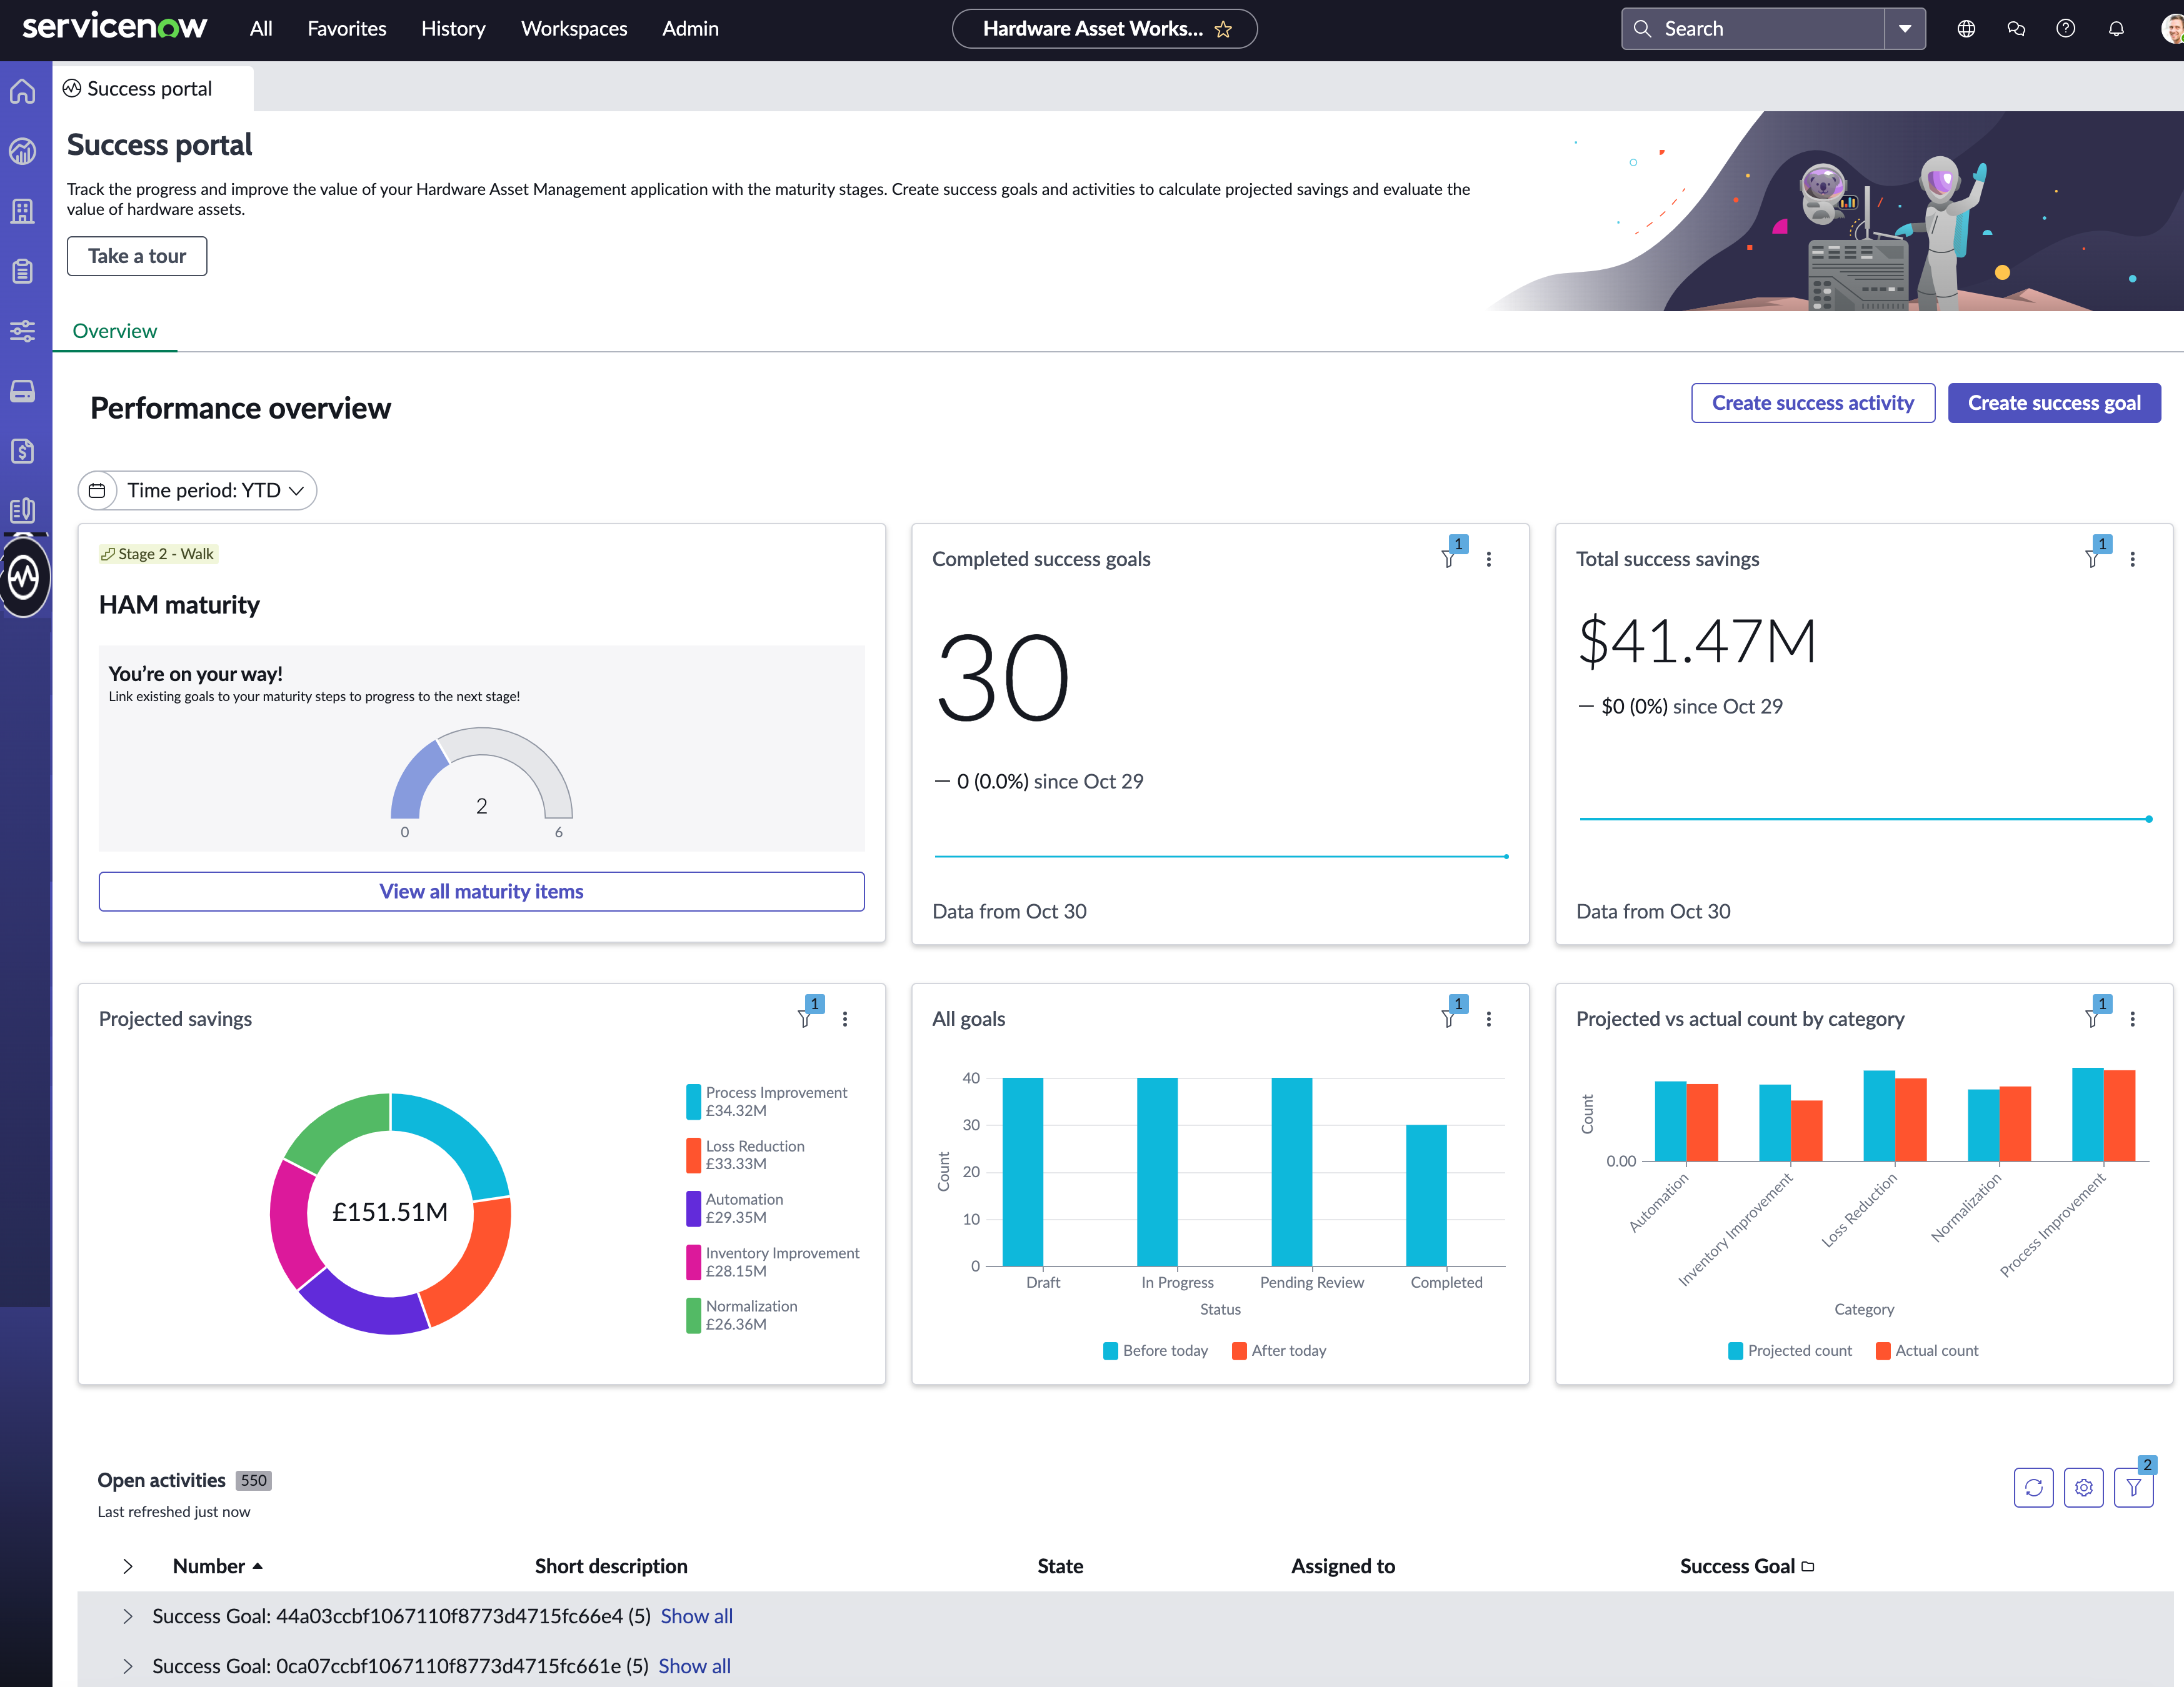Screen dimensions: 2184x1687
Task: Click Create success goal button
Action: [x=2054, y=403]
